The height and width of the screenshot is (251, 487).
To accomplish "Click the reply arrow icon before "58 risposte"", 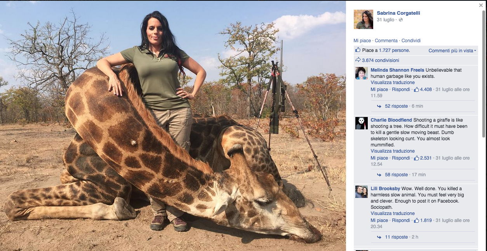I will (x=379, y=175).
